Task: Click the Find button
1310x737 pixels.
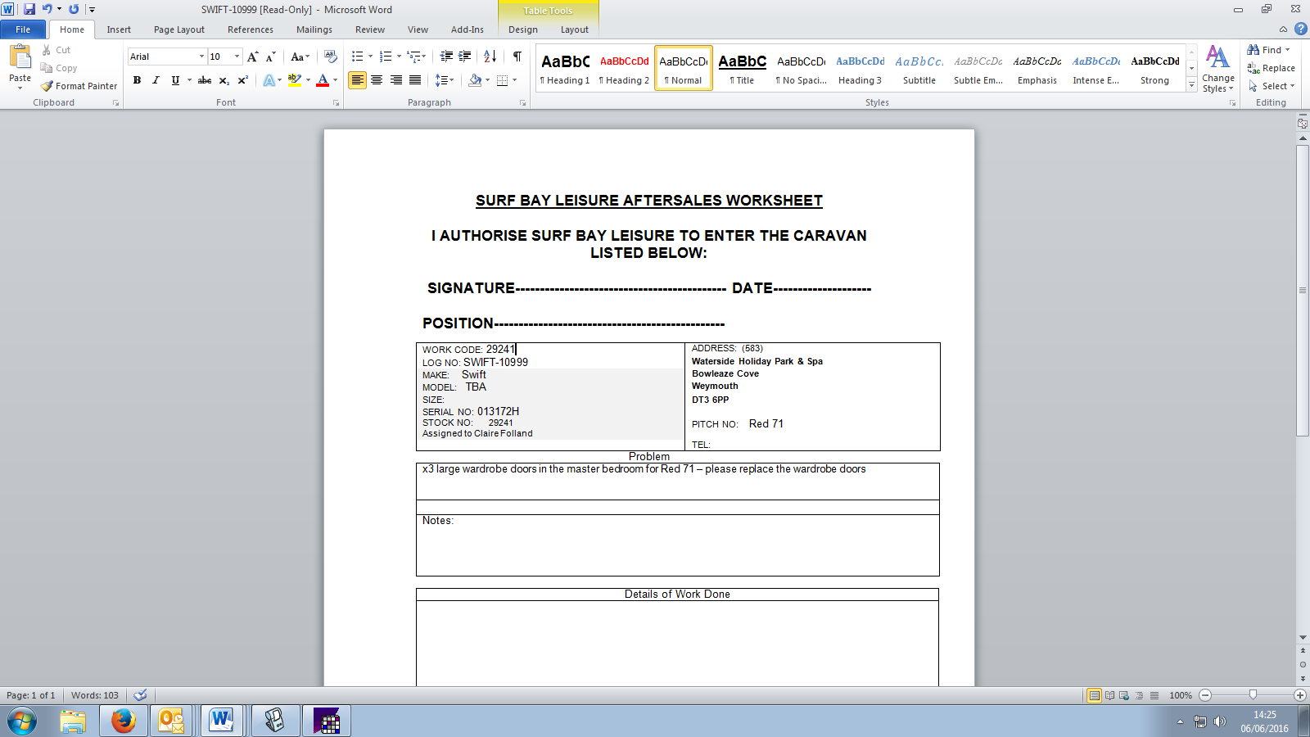Action: (x=1268, y=50)
